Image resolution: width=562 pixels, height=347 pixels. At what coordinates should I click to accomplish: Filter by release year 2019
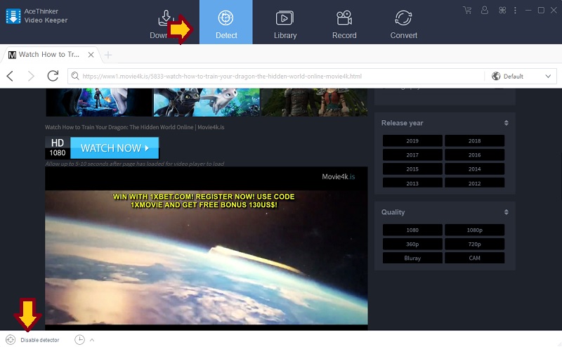pos(412,141)
